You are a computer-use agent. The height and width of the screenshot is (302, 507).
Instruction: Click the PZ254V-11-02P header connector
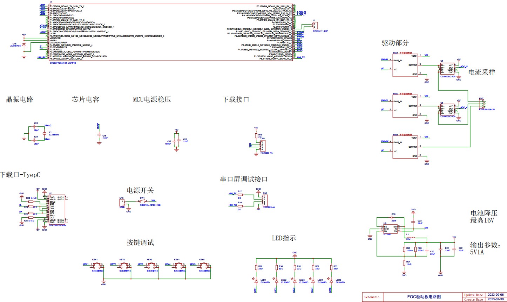click(315, 26)
